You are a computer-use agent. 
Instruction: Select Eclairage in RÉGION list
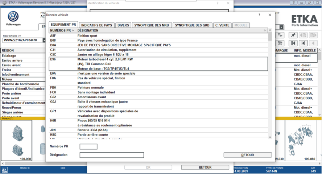tap(23, 56)
